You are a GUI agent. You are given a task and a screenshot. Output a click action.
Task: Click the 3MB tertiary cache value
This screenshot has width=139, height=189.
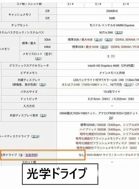coord(112,18)
